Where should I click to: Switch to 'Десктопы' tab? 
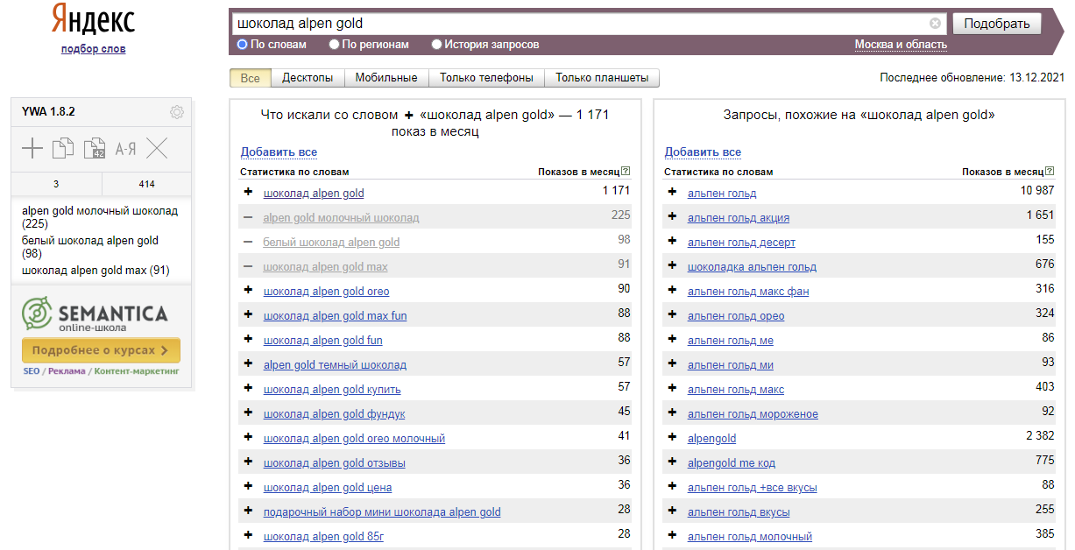(308, 78)
